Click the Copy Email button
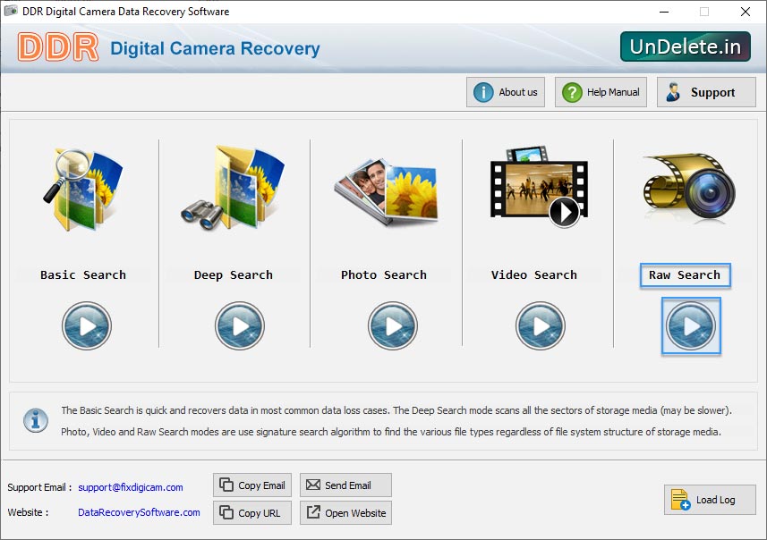This screenshot has height=540, width=767. tap(252, 485)
